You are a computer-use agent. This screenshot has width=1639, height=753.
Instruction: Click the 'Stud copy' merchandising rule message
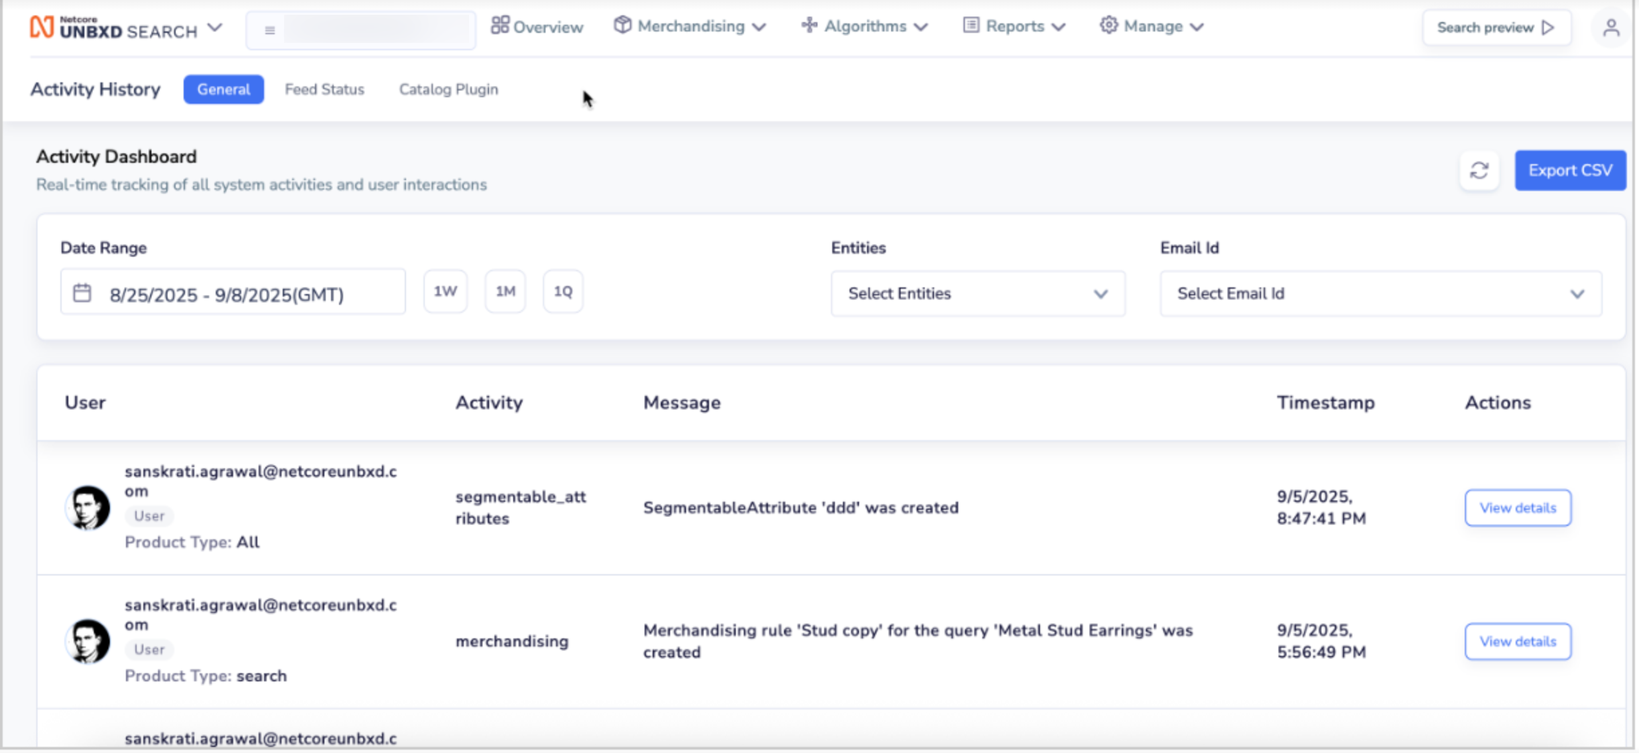(x=918, y=641)
